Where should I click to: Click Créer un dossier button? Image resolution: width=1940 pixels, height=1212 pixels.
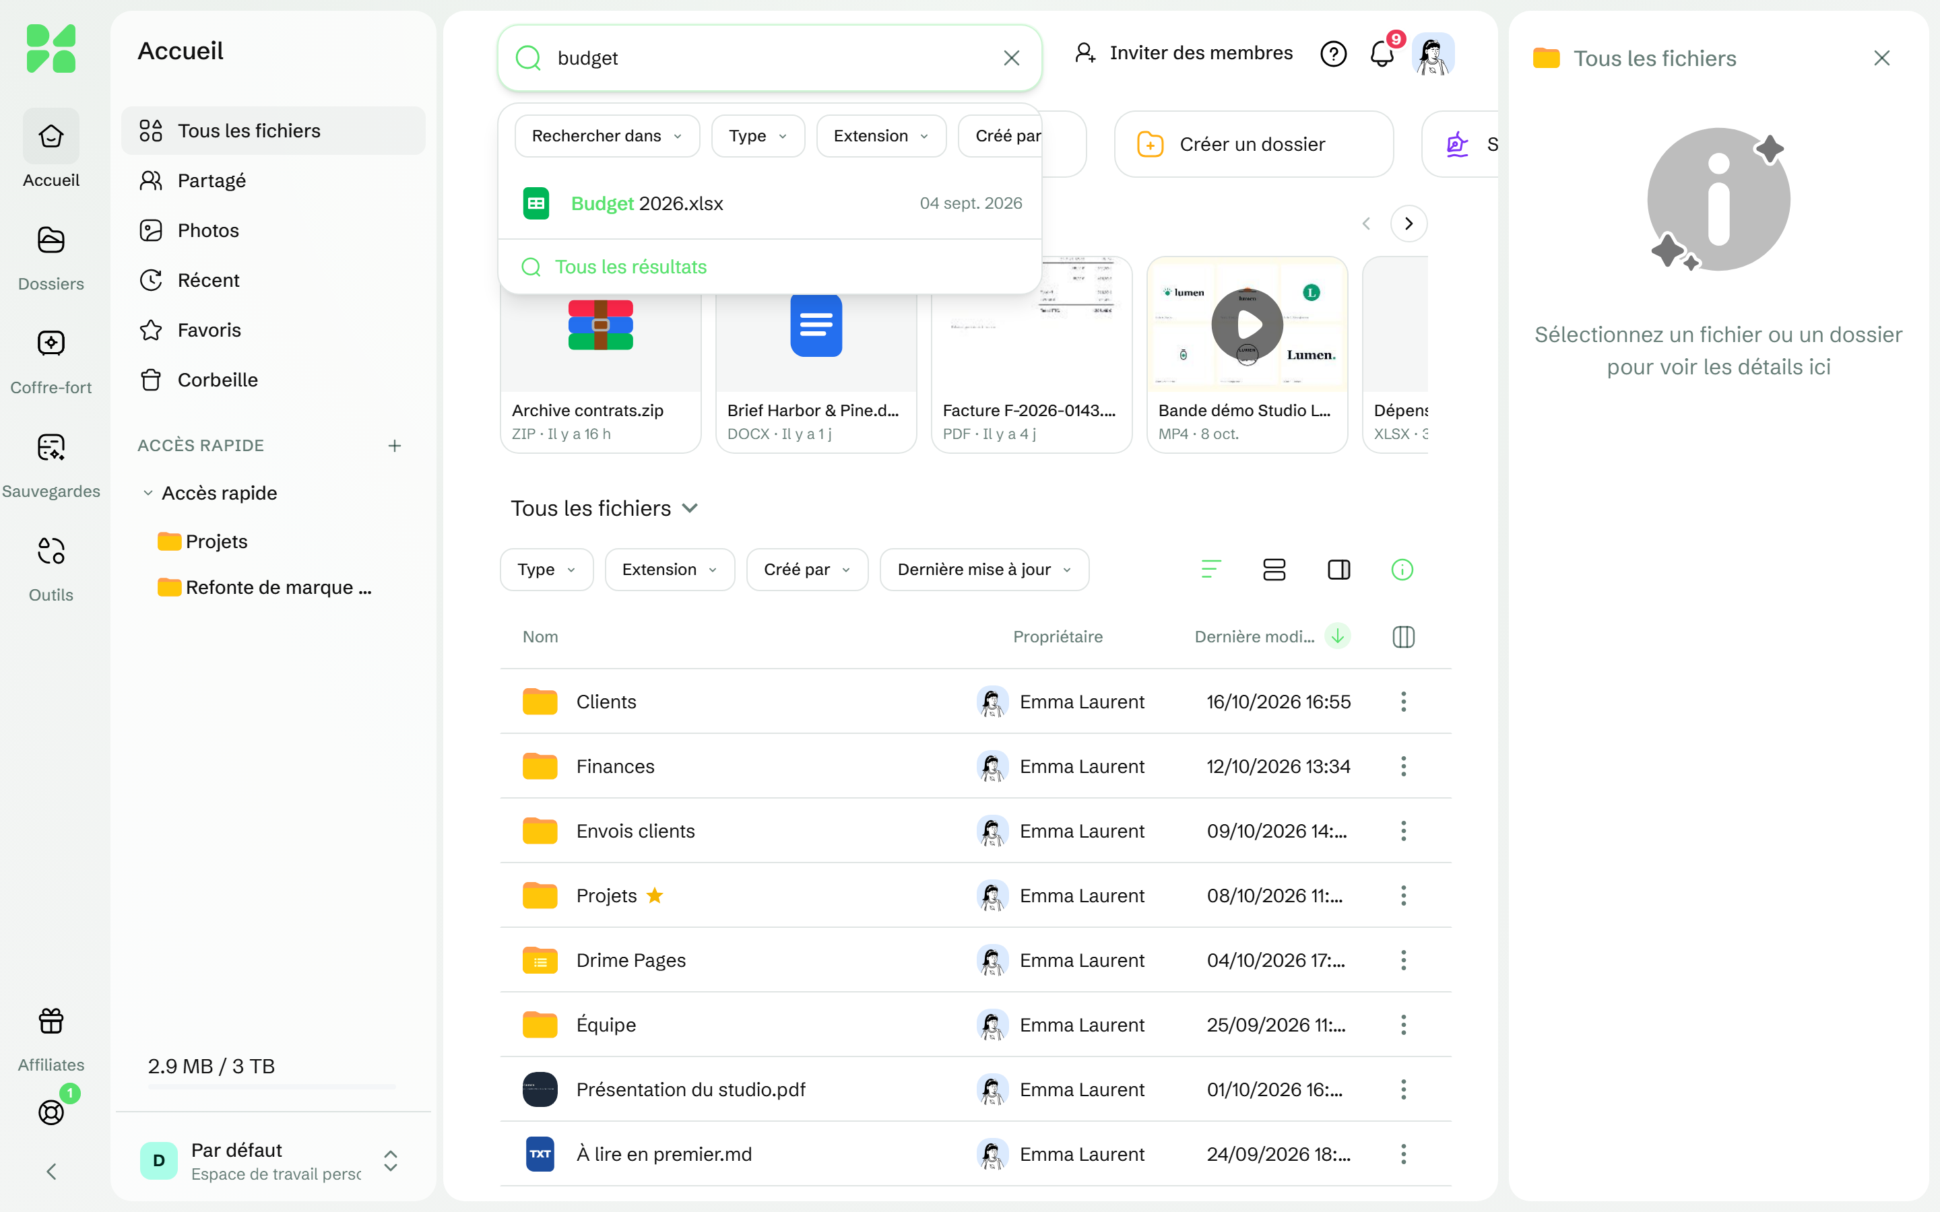pos(1253,144)
